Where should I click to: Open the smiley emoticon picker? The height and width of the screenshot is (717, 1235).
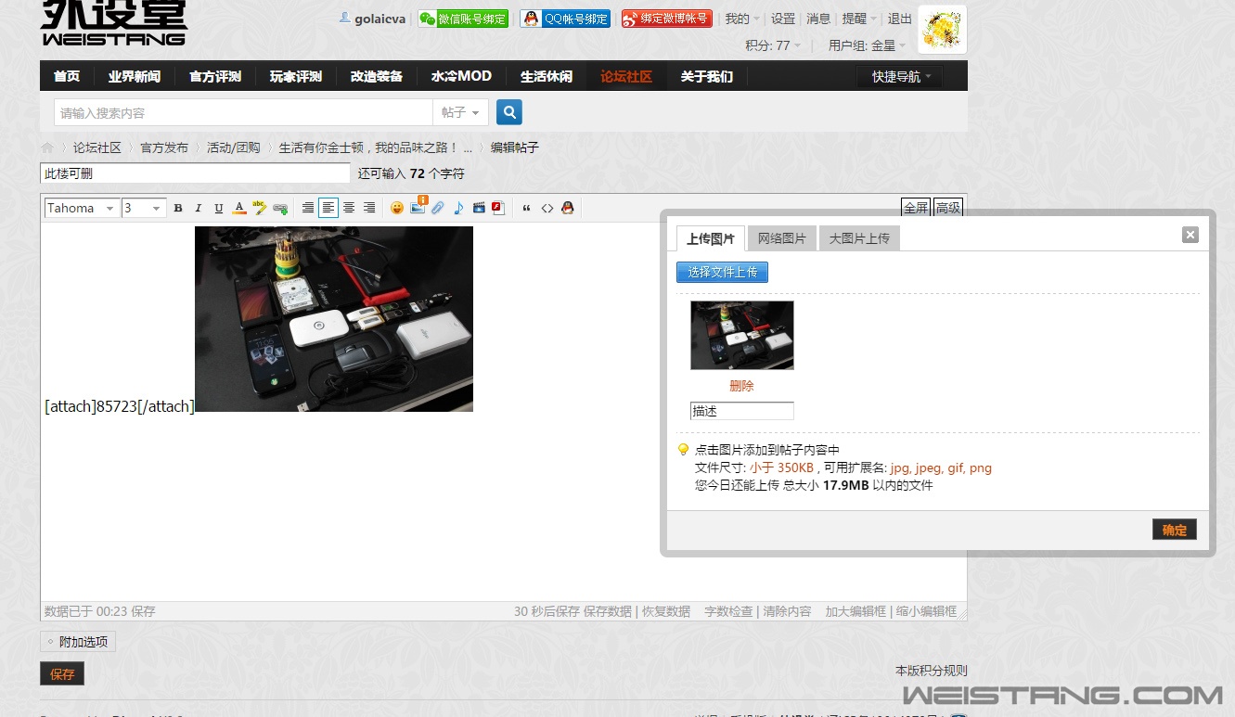[397, 208]
